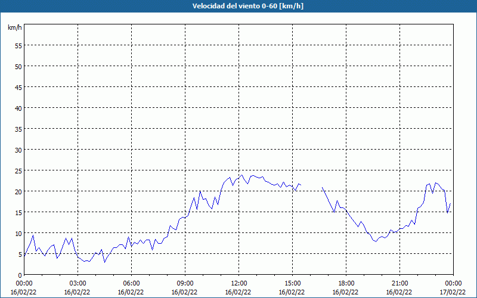
Task: Click the y-axis value '0'
Action: [20, 275]
